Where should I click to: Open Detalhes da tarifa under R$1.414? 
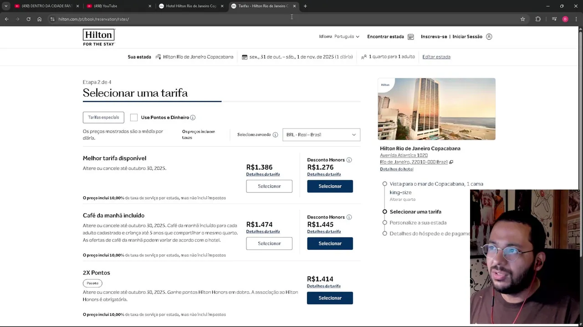pyautogui.click(x=324, y=286)
